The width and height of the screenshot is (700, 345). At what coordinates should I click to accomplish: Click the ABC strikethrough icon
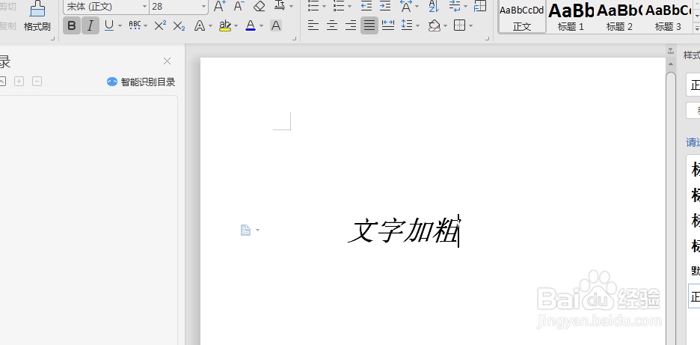[x=135, y=25]
